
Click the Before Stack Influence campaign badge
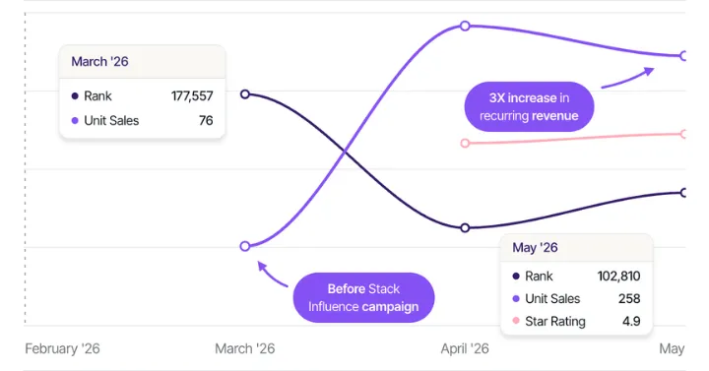(363, 297)
